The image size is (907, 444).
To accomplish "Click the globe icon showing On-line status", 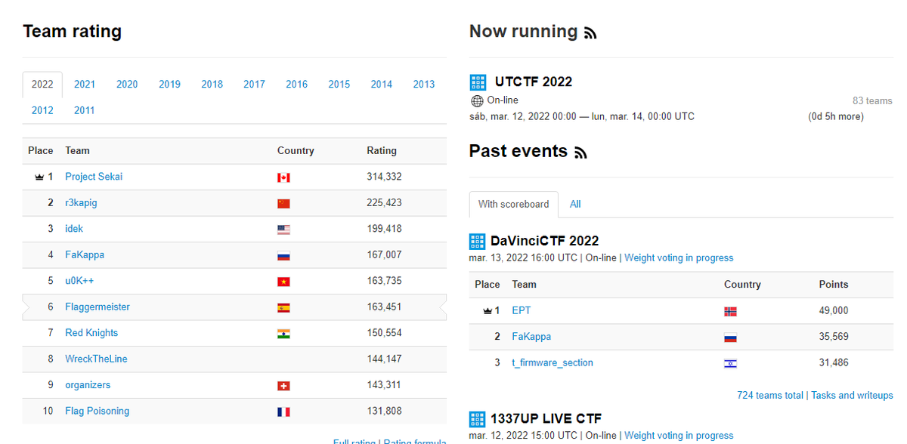I will 476,100.
